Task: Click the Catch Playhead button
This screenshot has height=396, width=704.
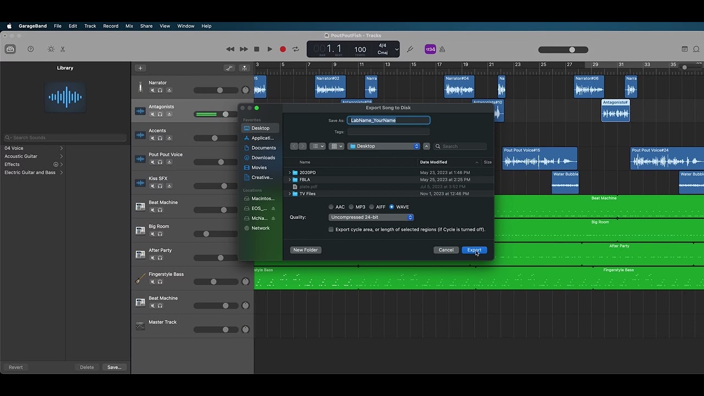Action: [245, 68]
